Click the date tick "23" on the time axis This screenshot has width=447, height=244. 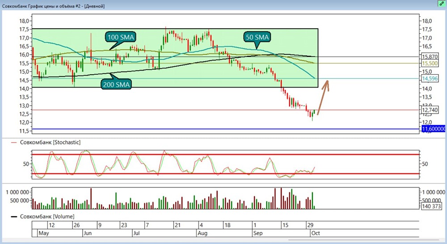tap(124, 225)
